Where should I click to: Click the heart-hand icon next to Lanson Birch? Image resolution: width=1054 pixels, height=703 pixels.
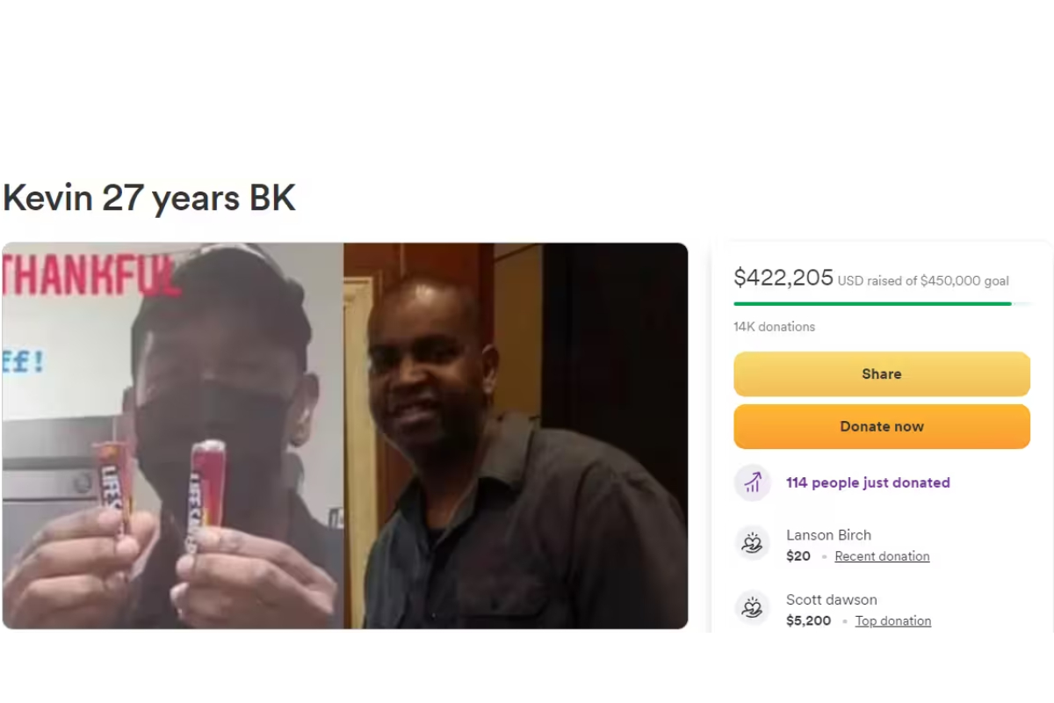pyautogui.click(x=752, y=543)
